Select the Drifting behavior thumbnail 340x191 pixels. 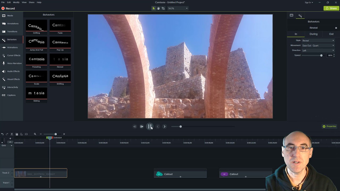(36, 27)
